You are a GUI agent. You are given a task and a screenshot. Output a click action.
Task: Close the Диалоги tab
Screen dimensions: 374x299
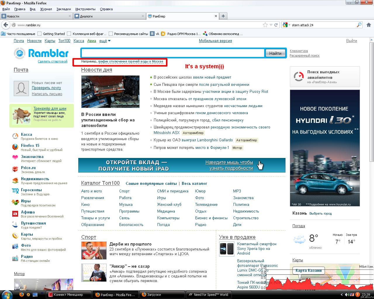[143, 16]
